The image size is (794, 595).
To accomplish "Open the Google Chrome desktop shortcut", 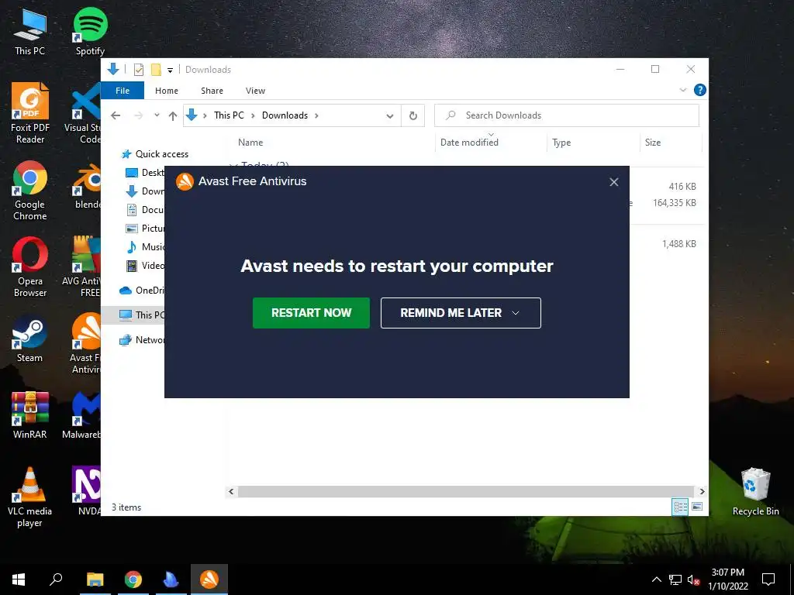I will pos(30,191).
